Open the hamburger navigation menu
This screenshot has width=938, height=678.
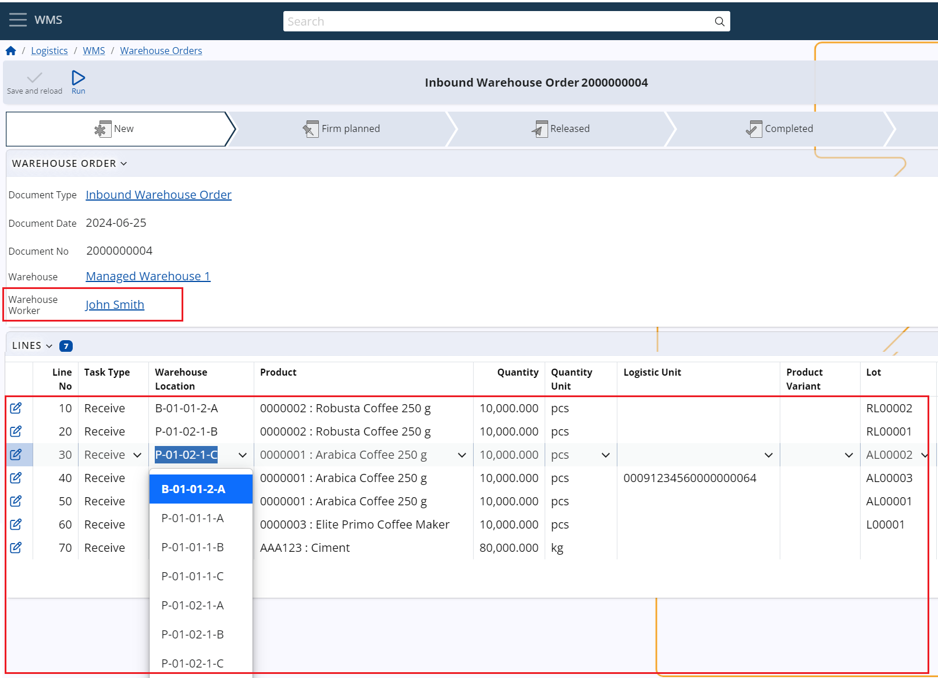18,20
